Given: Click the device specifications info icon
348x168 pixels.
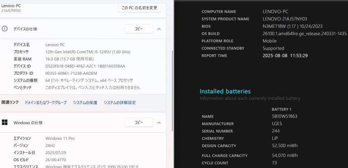Looking at the screenshot, I should tap(5, 29).
